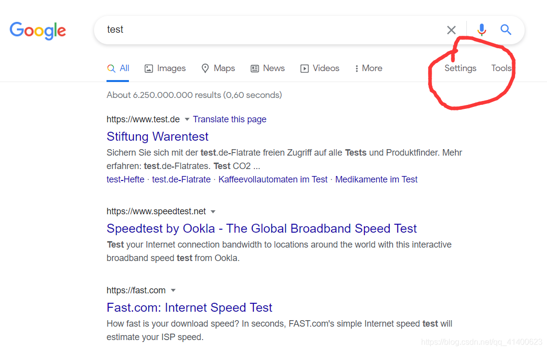Screen dimensions: 547x351
Task: Expand the More search categories menu
Action: pyautogui.click(x=368, y=68)
